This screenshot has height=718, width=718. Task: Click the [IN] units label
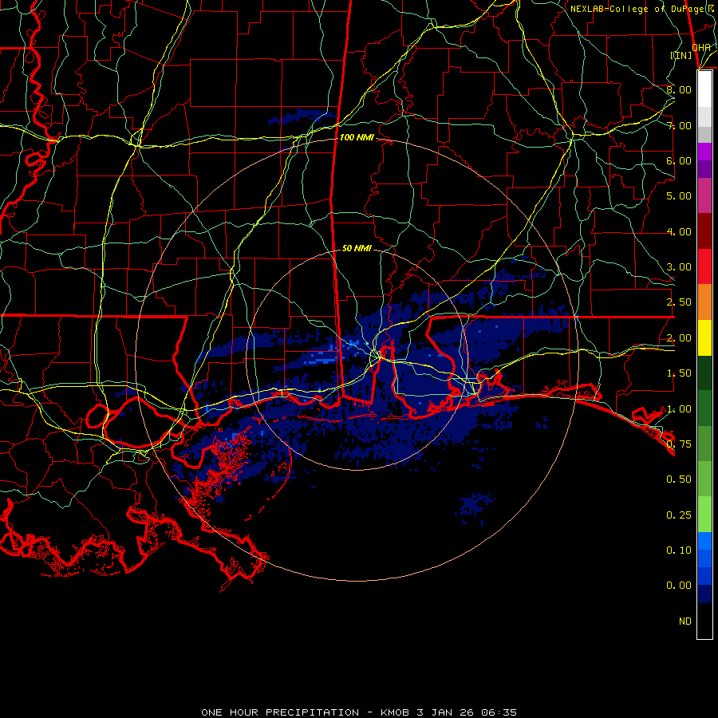(681, 55)
